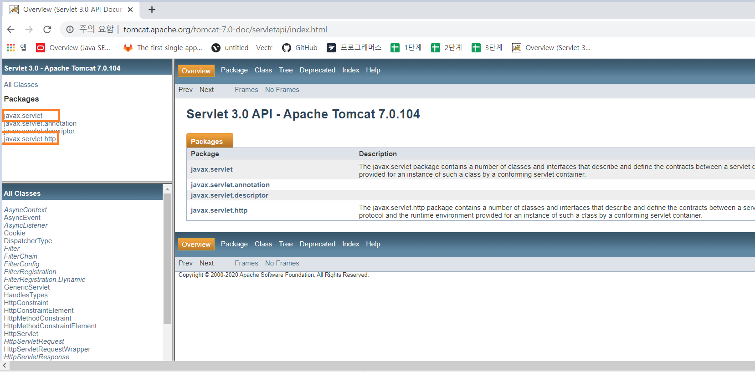Open 1단계 bookmark
The image size is (755, 372).
point(406,48)
